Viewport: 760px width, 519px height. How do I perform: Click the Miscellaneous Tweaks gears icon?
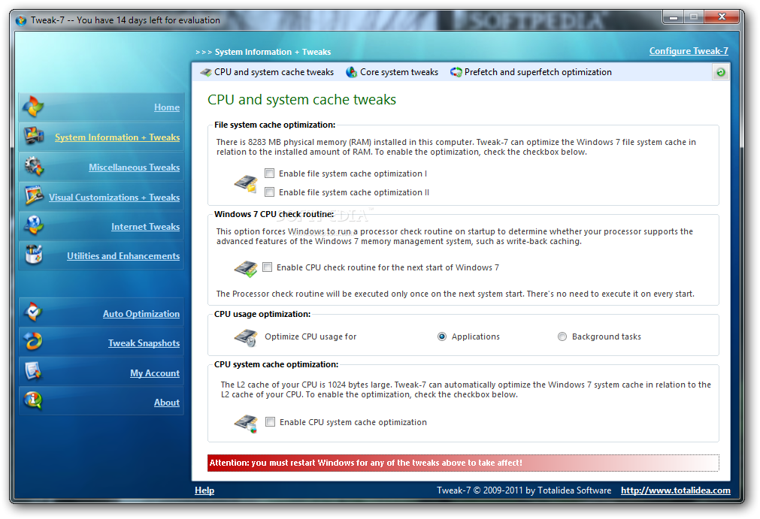tap(33, 166)
